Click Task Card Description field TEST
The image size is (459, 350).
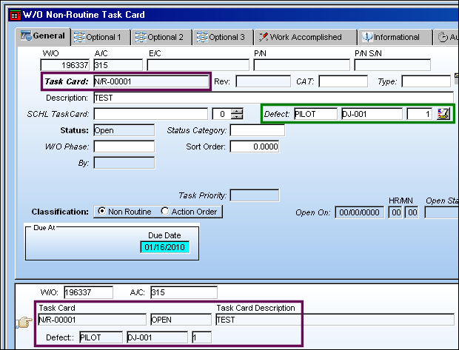tap(335, 319)
